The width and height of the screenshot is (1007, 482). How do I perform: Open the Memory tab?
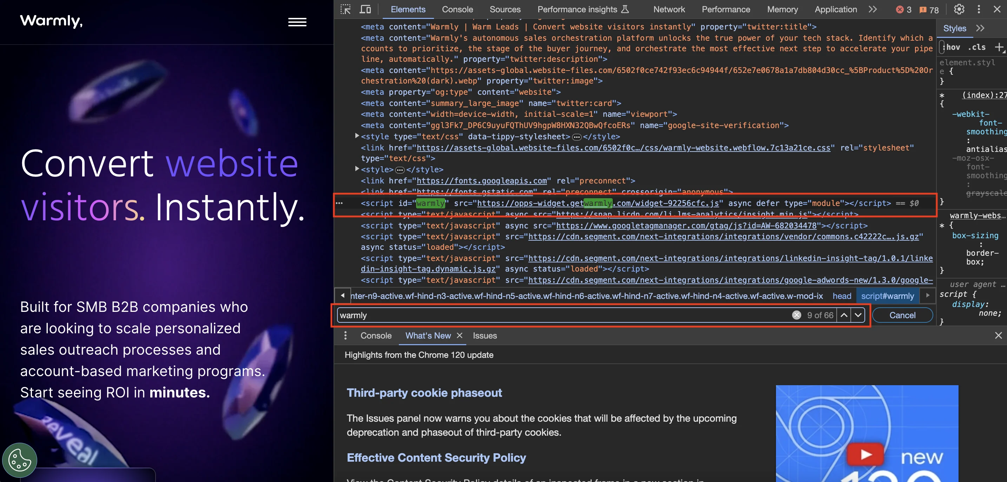pyautogui.click(x=782, y=9)
